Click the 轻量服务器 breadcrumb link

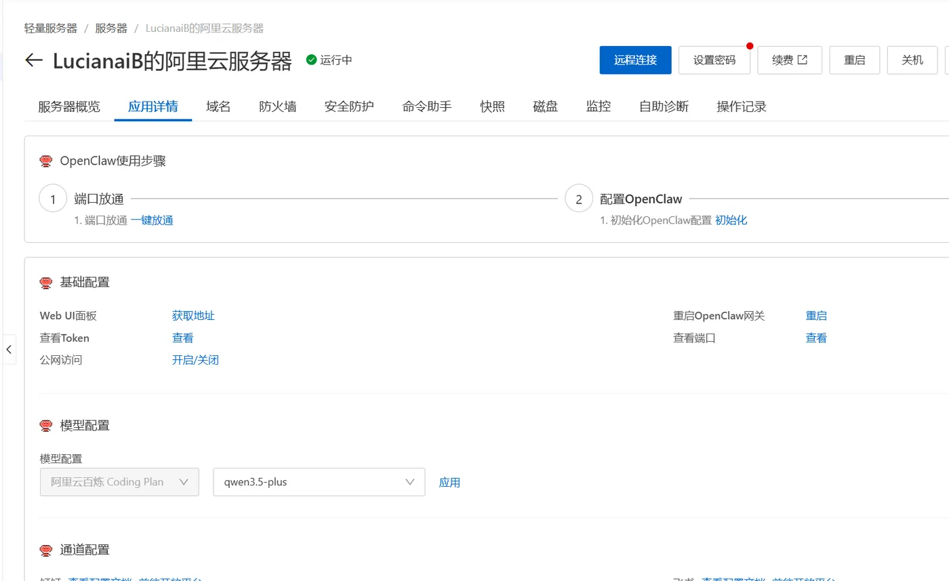click(51, 28)
